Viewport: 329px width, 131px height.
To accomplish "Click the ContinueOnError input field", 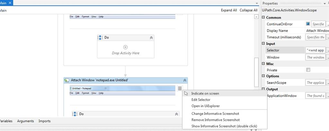I will [318, 24].
